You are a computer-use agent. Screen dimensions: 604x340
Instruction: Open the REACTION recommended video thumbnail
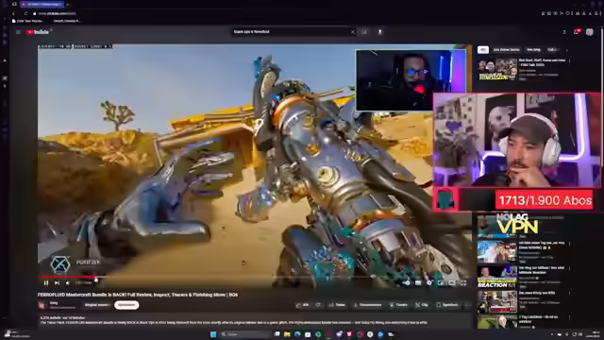497,277
